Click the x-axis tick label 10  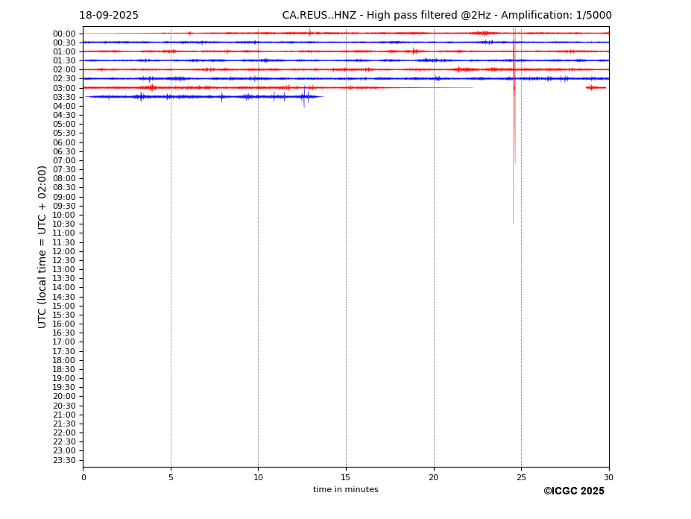coord(258,477)
